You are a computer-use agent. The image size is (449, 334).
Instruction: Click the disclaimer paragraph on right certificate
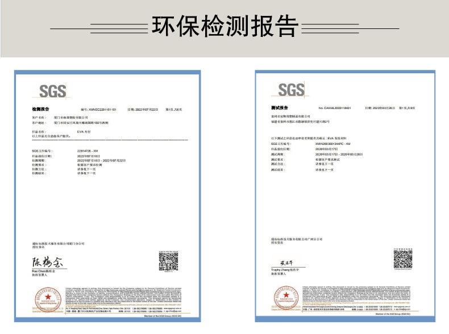(356, 295)
